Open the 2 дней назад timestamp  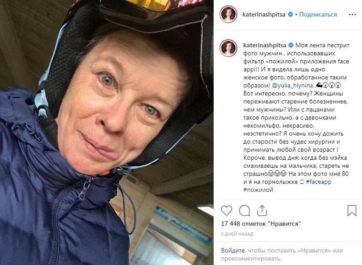pyautogui.click(x=237, y=234)
